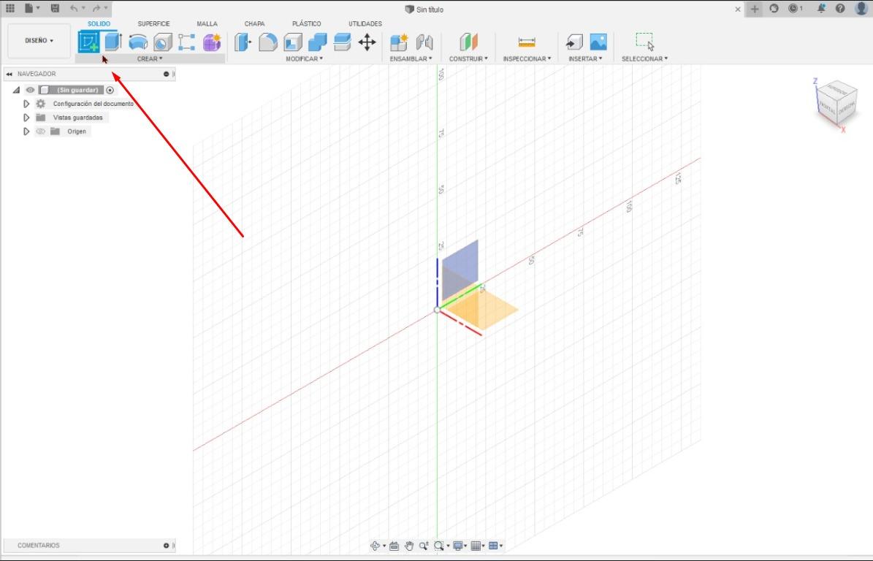This screenshot has height=561, width=873.
Task: Select the Create Sketch tool
Action: click(x=88, y=42)
